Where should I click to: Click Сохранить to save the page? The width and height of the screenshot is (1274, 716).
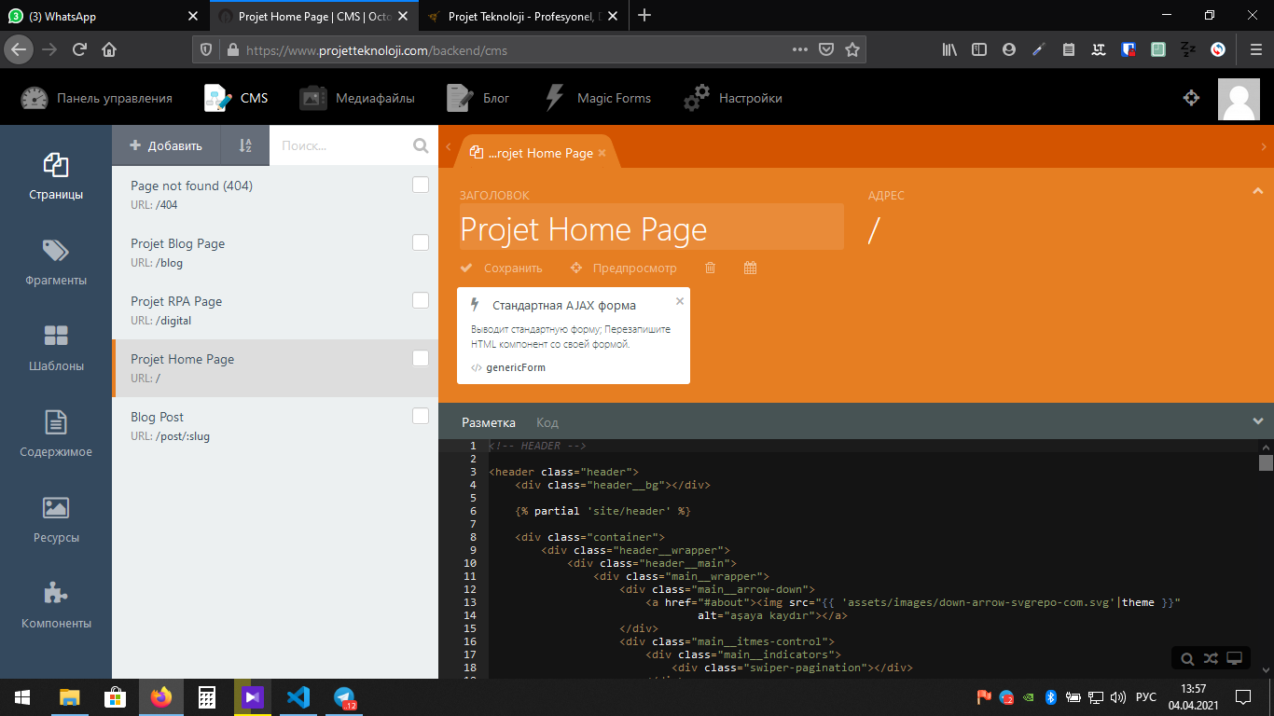click(x=502, y=268)
